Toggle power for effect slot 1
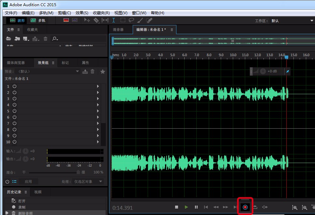The height and width of the screenshot is (215, 315). (x=14, y=86)
